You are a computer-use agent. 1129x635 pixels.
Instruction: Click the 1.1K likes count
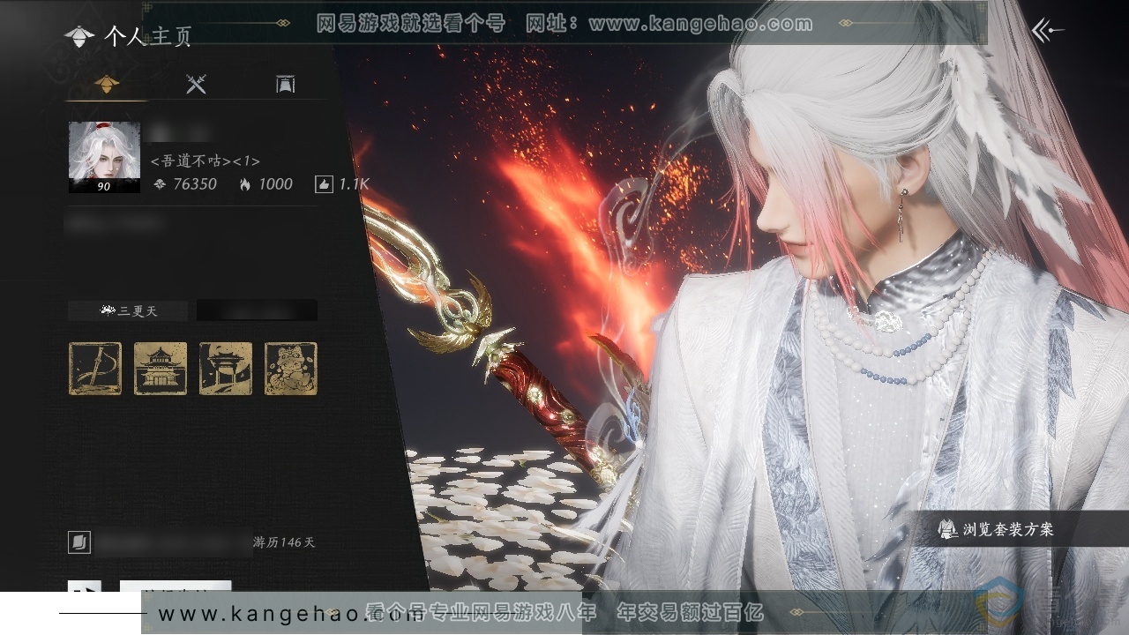tap(354, 184)
